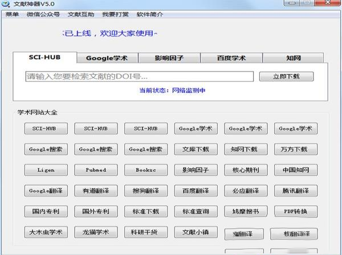This screenshot has width=342, height=255.
Task: Open the 大木虫学术 button
Action: coord(46,232)
